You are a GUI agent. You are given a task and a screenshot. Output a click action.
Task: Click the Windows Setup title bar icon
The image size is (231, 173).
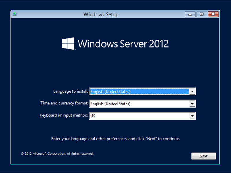[x=15, y=14]
